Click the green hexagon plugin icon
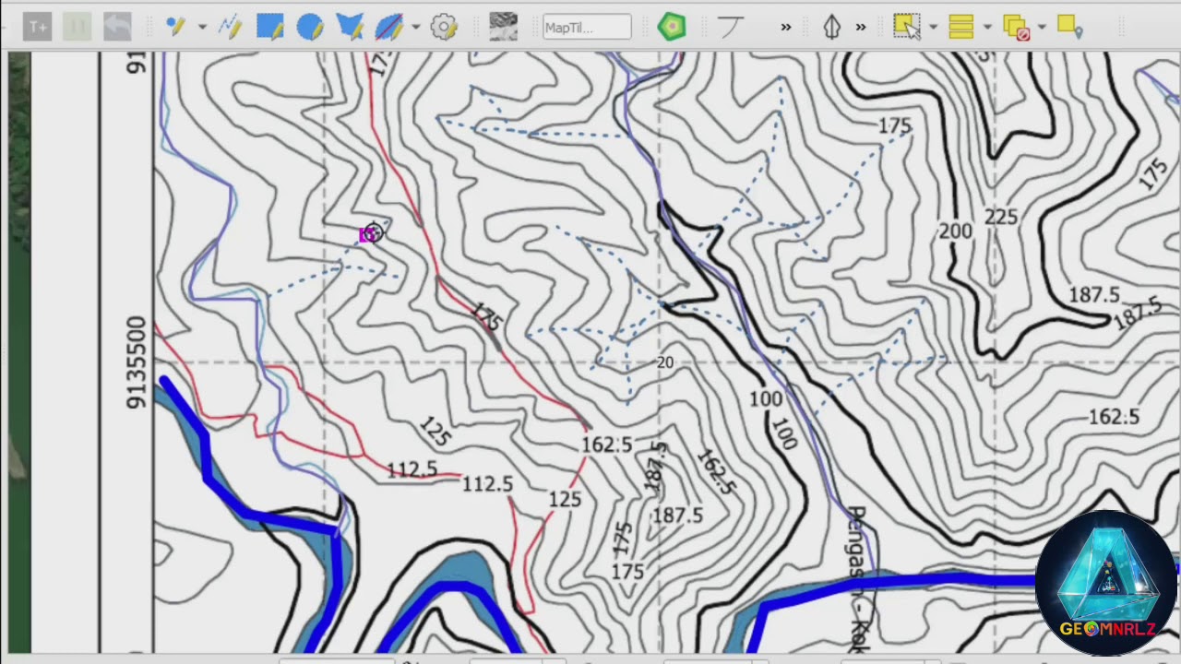This screenshot has width=1181, height=664. (672, 28)
